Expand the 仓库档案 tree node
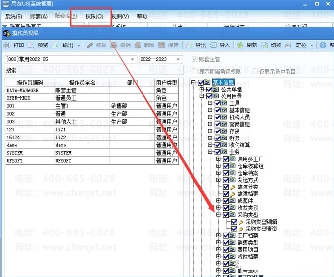 click(218, 173)
